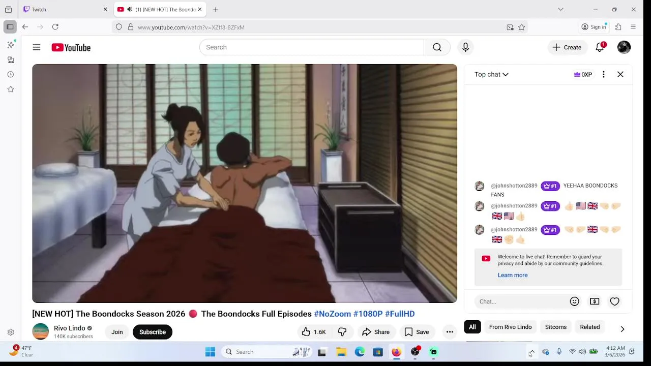Open Firefox View tab overview icon
Screen dimensions: 651x366
pyautogui.click(x=8, y=9)
